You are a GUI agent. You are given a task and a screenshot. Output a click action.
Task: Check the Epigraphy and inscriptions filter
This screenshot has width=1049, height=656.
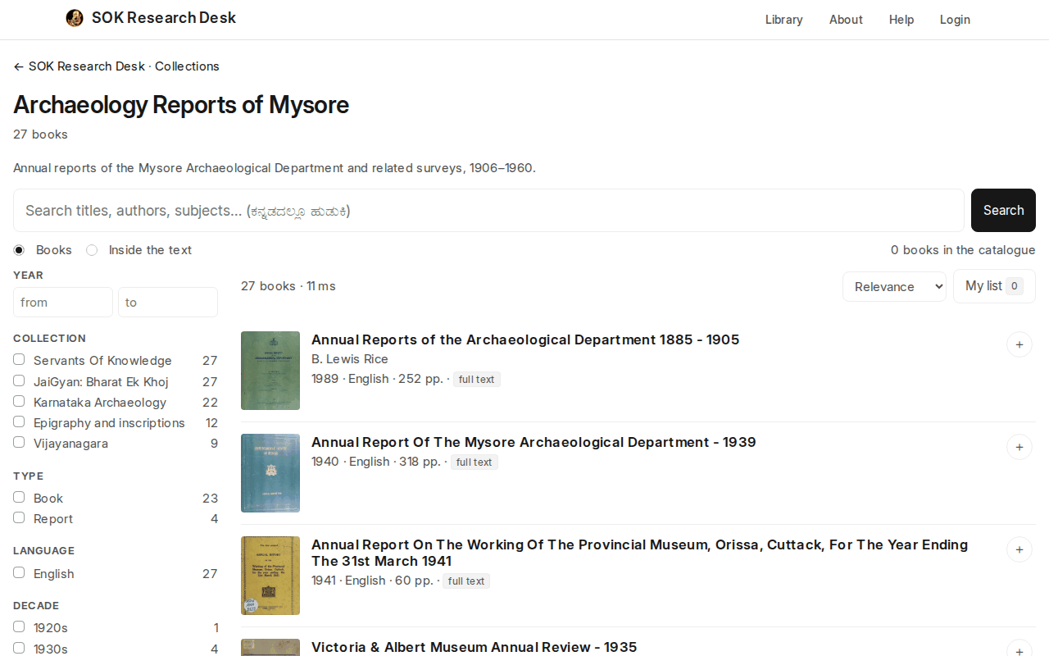19,422
